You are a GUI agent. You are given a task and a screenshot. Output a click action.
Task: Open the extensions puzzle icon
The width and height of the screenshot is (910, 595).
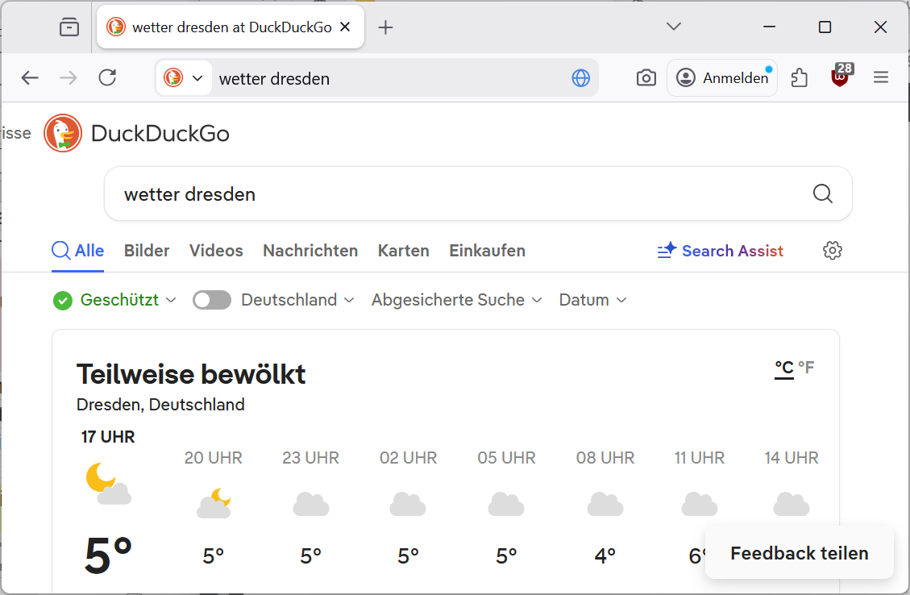coord(799,77)
